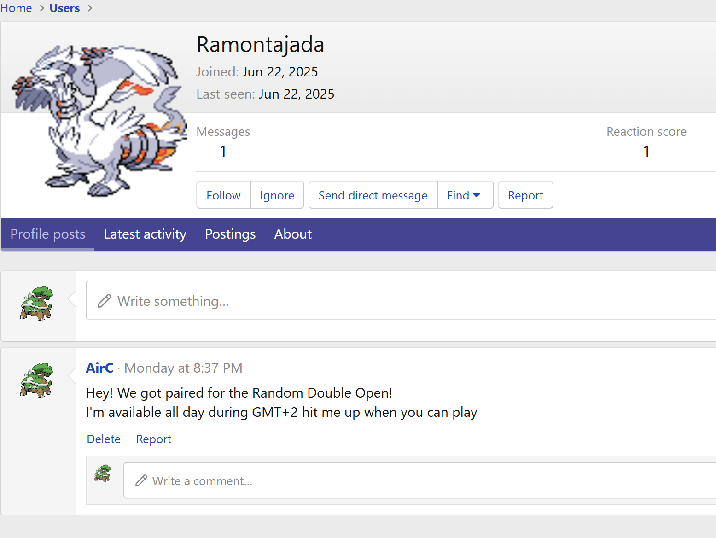Focus the Write something input field

401,301
